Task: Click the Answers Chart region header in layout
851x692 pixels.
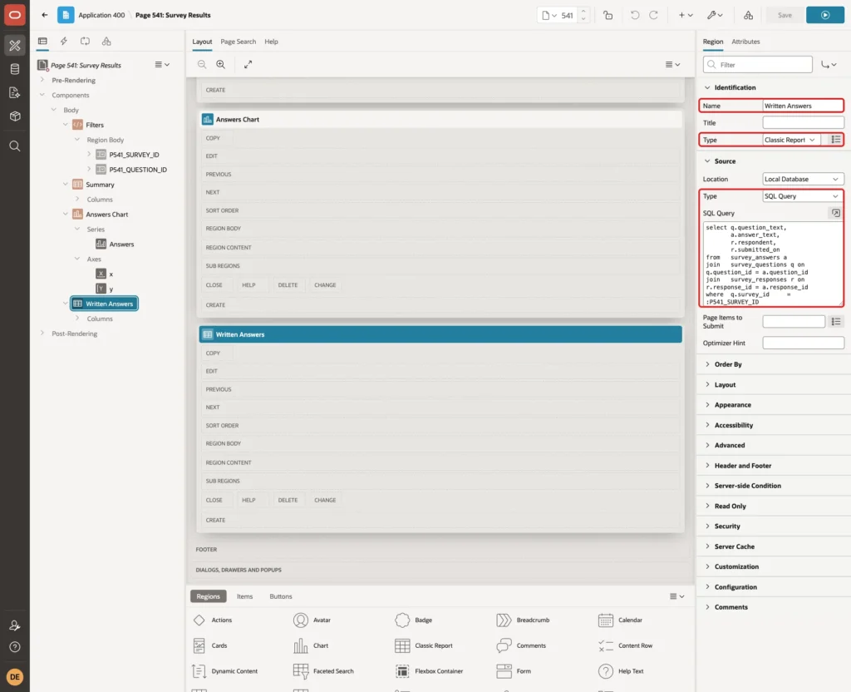Action: click(440, 120)
